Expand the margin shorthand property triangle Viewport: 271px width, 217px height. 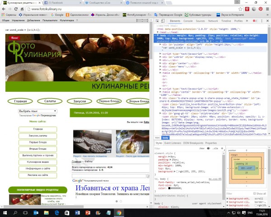[169, 156]
